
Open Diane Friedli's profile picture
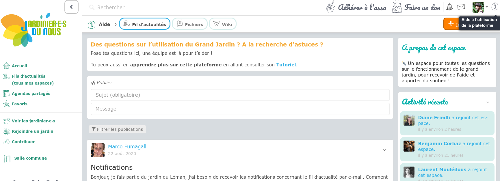(409, 120)
